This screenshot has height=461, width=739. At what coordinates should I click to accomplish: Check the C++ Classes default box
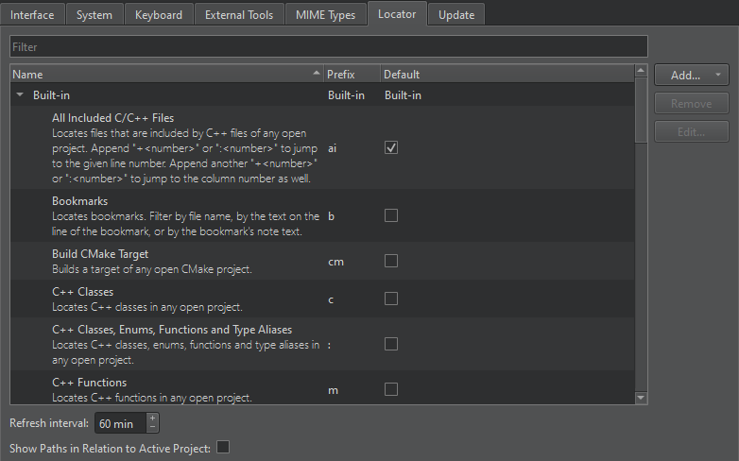[x=391, y=299]
